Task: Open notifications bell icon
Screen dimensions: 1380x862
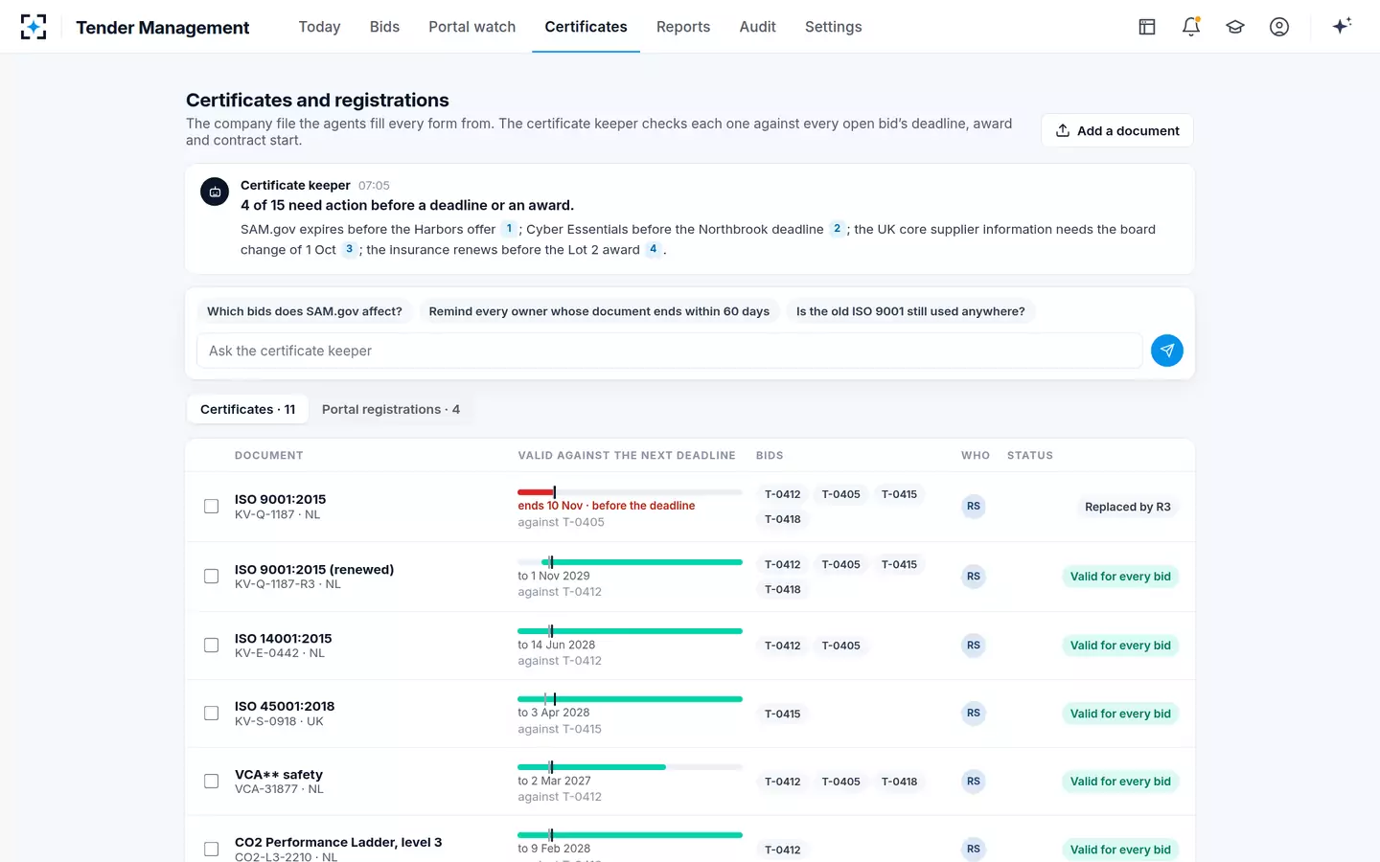Action: 1191,27
